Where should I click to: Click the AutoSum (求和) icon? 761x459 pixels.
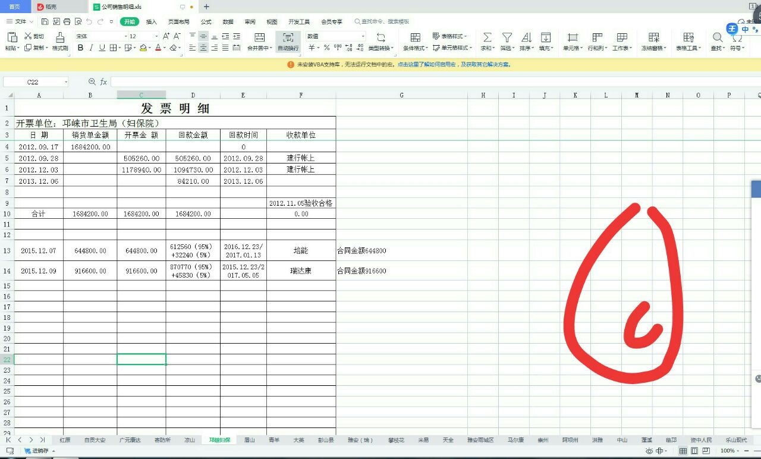coord(487,37)
